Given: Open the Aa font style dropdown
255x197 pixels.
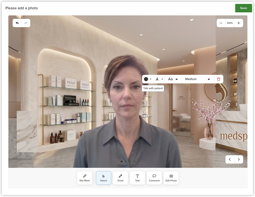Looking at the screenshot, I should pyautogui.click(x=173, y=79).
